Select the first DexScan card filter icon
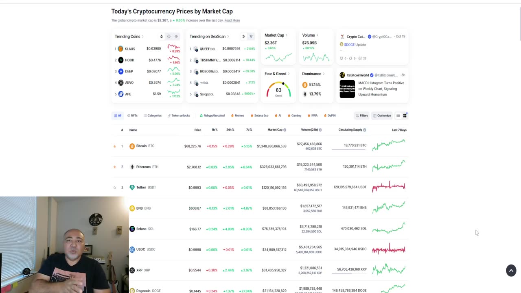 [243, 37]
